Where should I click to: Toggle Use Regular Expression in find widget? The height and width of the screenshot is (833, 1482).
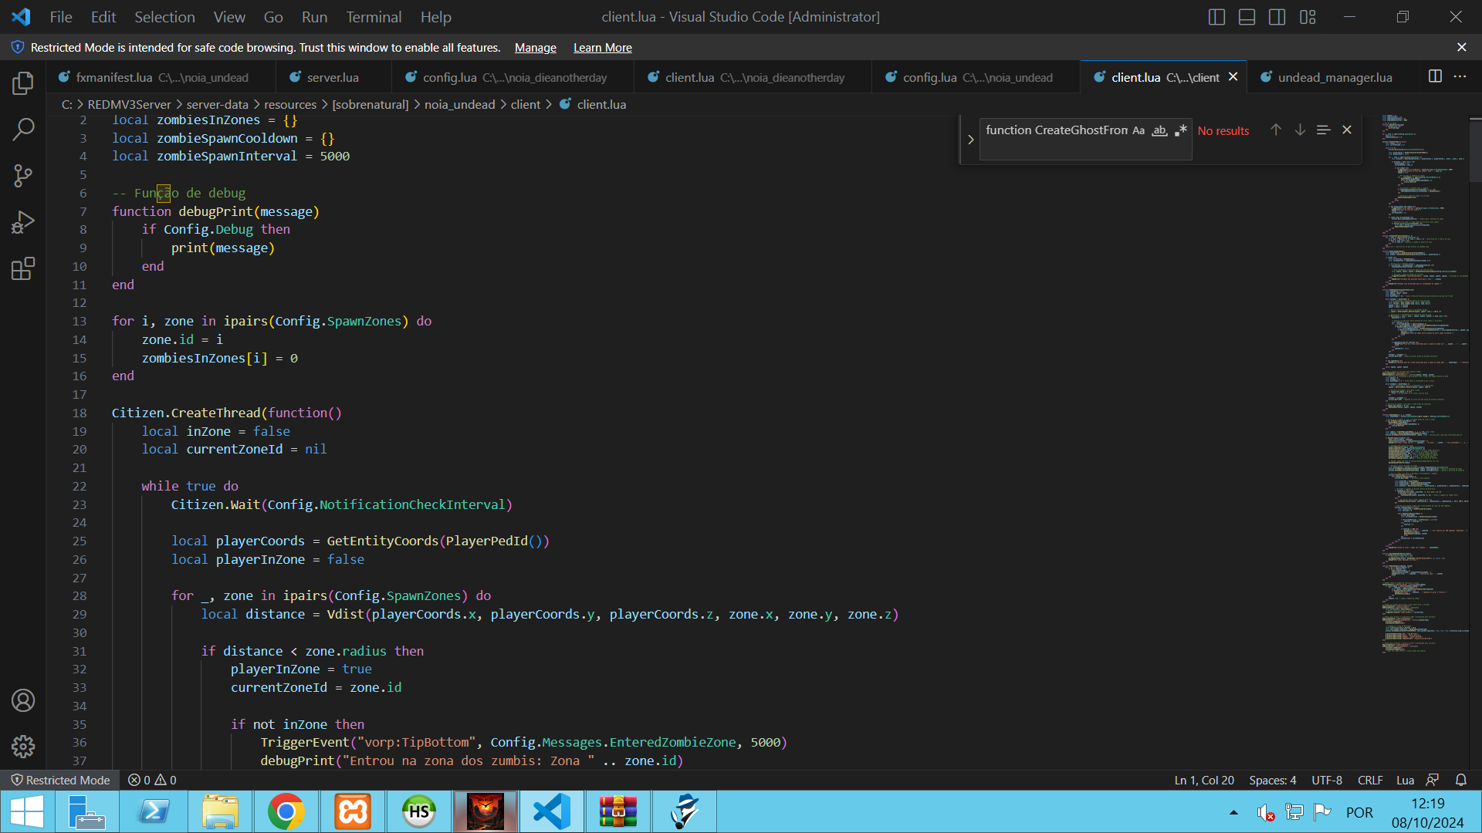1180,130
